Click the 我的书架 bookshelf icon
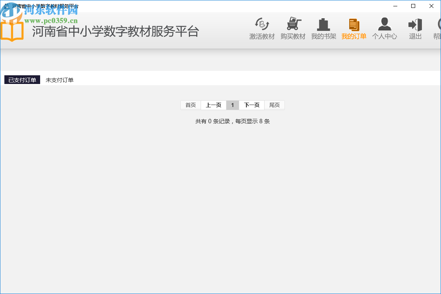This screenshot has height=294, width=441. click(323, 28)
